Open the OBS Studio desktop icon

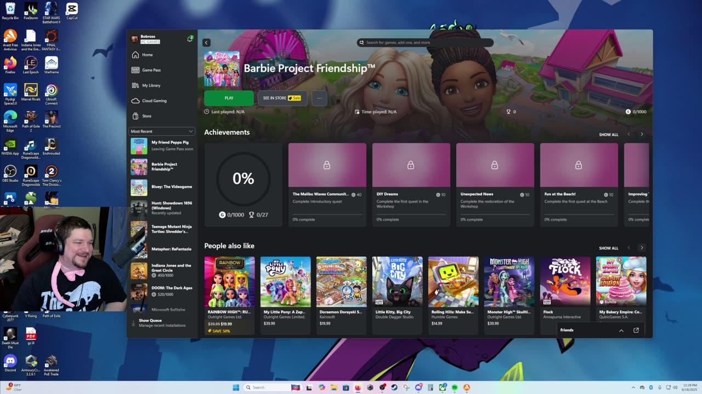point(10,173)
